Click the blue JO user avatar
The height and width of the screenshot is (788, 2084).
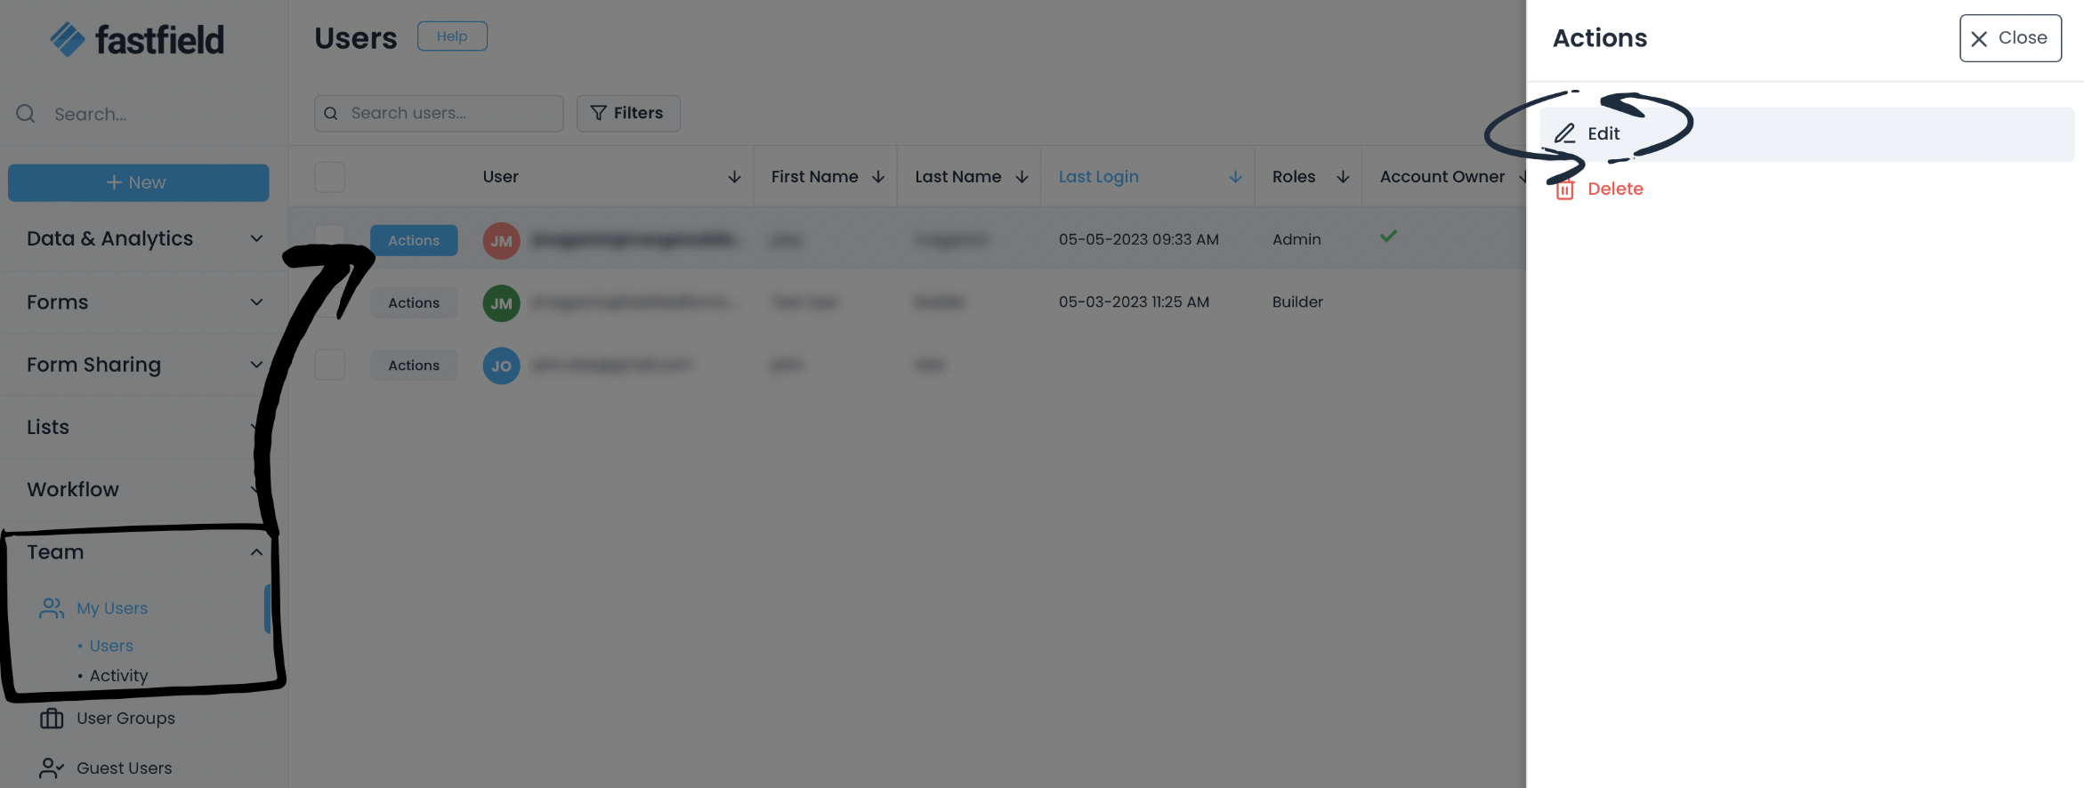tap(501, 366)
